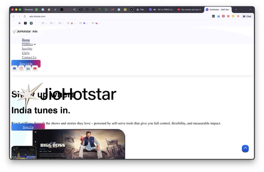
Task: Open the Personal profile switcher
Action: pyautogui.click(x=29, y=10)
